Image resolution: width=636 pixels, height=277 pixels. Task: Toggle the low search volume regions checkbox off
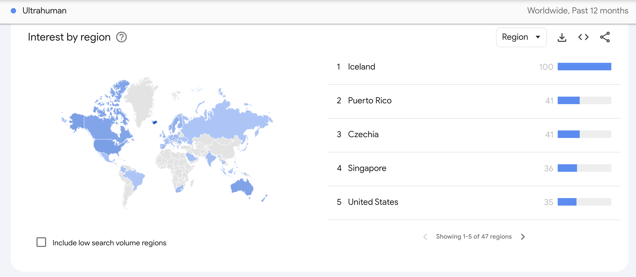point(42,242)
